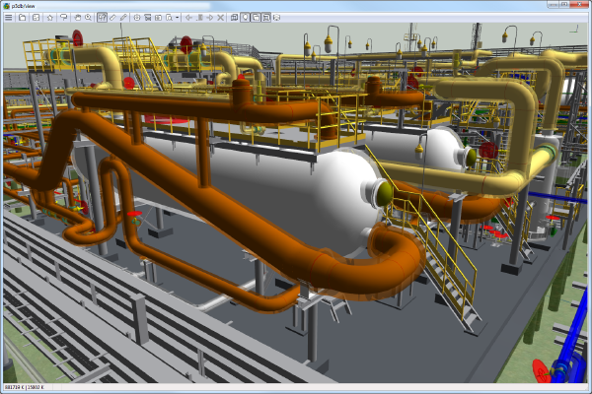Click the star bookmark icon
Screen dimensions: 592x394
click(50, 18)
